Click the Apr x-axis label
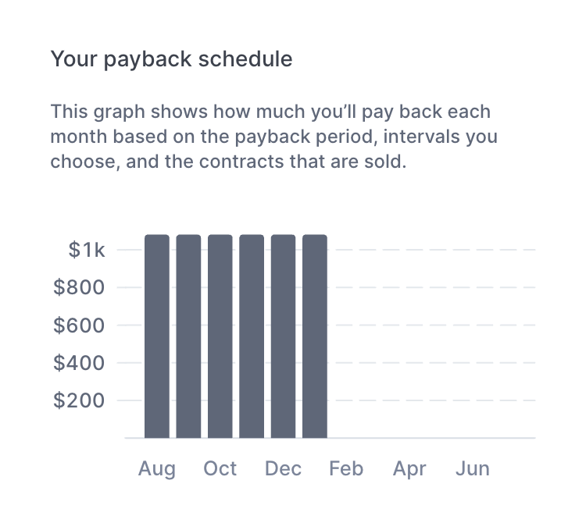The height and width of the screenshot is (530, 586). click(x=409, y=468)
